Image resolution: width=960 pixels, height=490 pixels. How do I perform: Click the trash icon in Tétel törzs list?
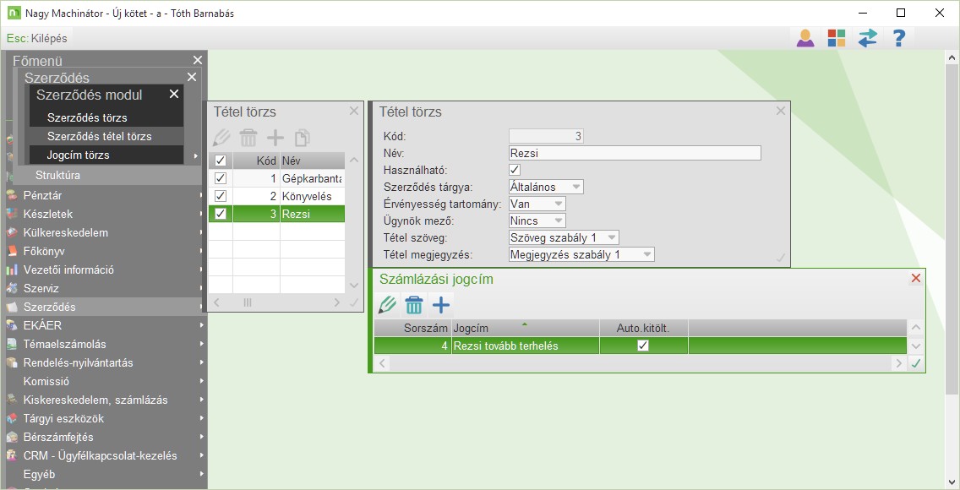click(248, 138)
